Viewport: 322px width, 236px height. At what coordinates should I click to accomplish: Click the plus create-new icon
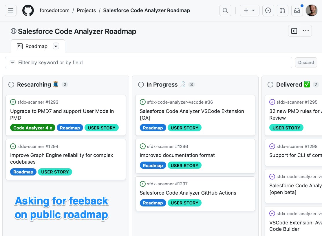[x=246, y=10]
